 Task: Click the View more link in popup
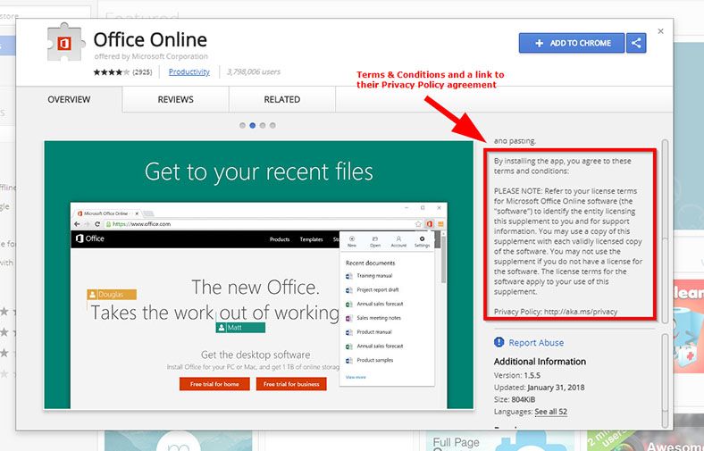click(x=356, y=378)
